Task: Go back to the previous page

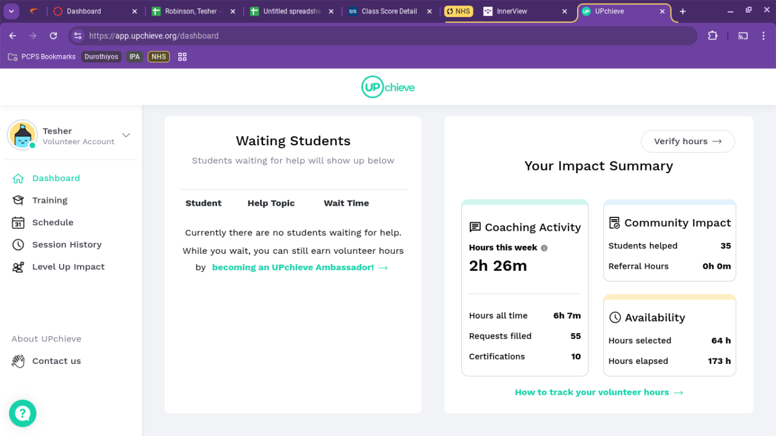Action: pos(13,36)
